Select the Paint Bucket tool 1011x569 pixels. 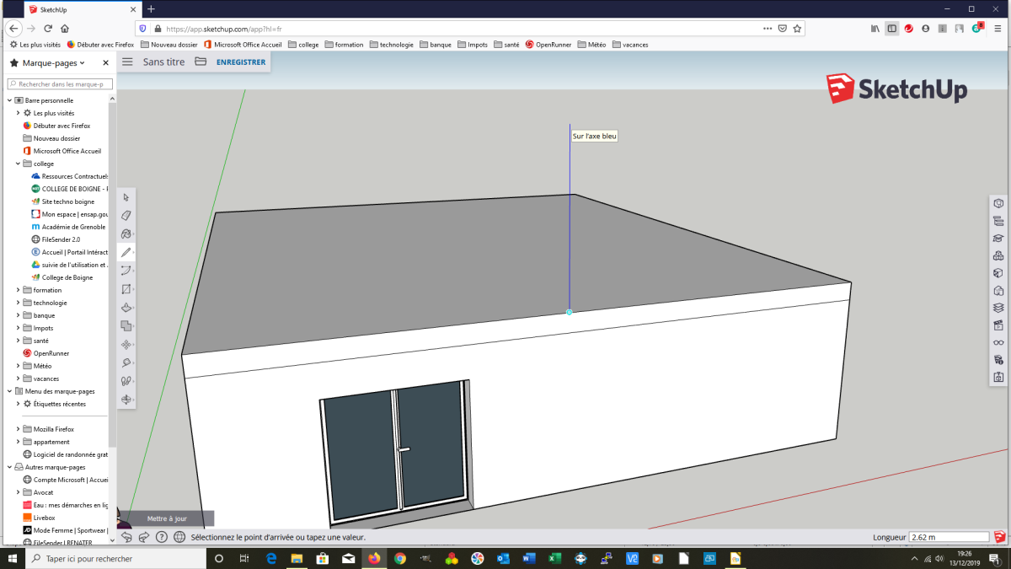click(126, 234)
